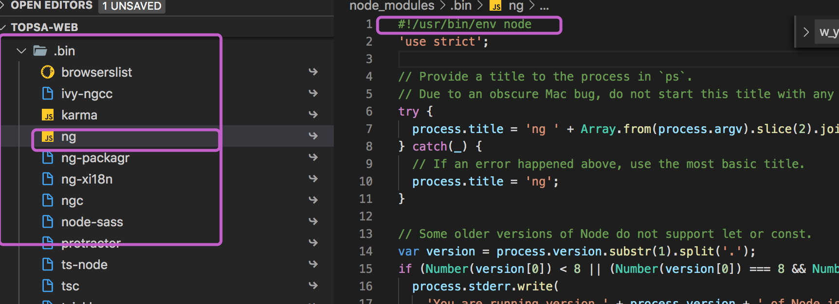This screenshot has height=304, width=839.
Task: Click the ng-packagr file icon
Action: click(48, 158)
